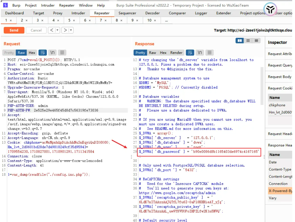Click the orange Send button
Viewport: 295px width, 222px height.
coord(14,30)
